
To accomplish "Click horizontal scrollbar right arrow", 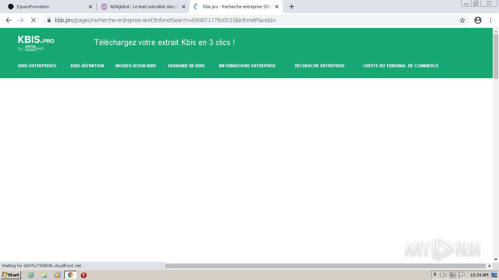I will click(490, 266).
